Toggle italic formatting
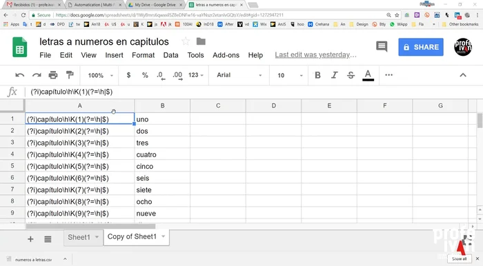 tap(335, 75)
